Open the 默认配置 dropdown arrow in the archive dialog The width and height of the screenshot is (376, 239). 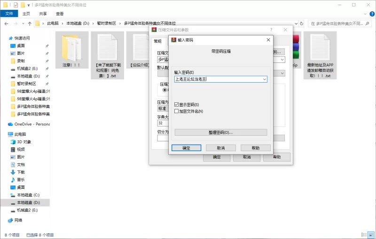[282, 73]
